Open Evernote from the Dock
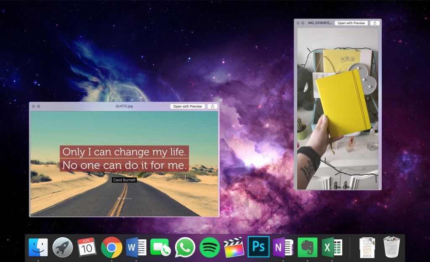This screenshot has height=262, width=430. [x=308, y=247]
